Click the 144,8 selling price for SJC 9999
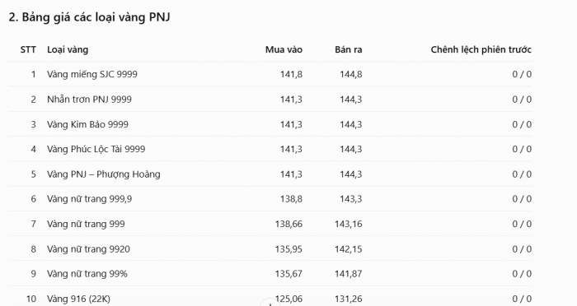The height and width of the screenshot is (306, 577). pos(351,74)
